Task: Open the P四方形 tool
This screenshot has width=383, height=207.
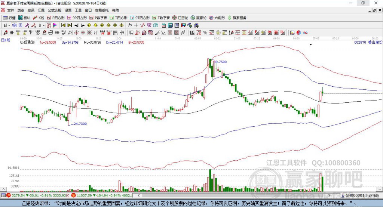Action: (x=56, y=18)
